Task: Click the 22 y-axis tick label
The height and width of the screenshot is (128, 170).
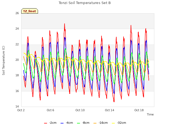Action: click(x=17, y=45)
